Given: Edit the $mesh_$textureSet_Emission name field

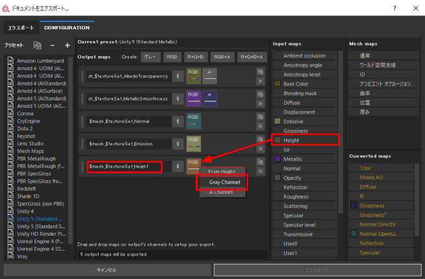Looking at the screenshot, I should point(129,144).
